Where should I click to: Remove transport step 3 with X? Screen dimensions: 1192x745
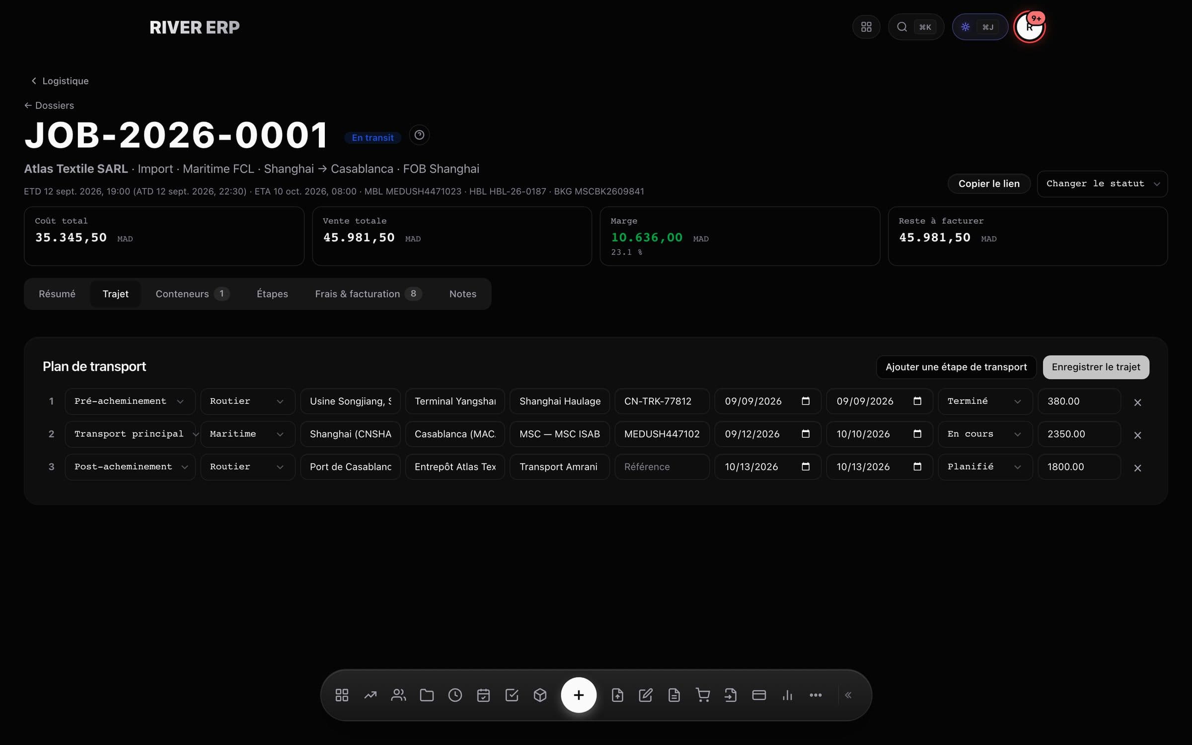(x=1137, y=468)
